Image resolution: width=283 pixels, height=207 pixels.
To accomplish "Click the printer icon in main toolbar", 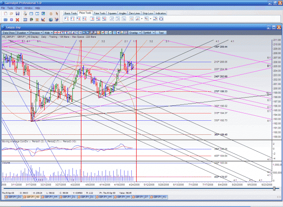I will (x=25, y=14).
